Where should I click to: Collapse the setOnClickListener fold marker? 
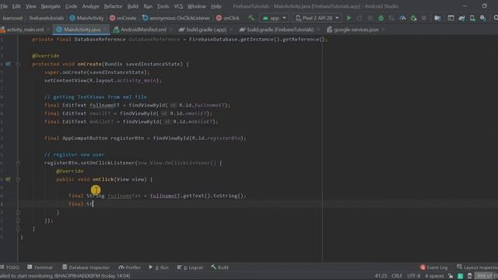tap(18, 163)
